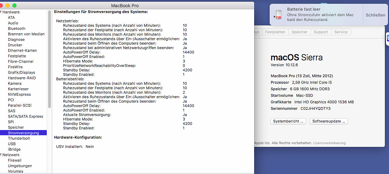This screenshot has width=389, height=174.
Task: Open SATA/SATA Express entry
Action: pos(25,116)
